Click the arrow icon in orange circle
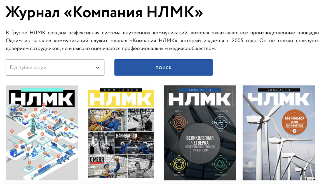Image resolution: width=319 pixels, height=186 pixels. tap(294, 131)
